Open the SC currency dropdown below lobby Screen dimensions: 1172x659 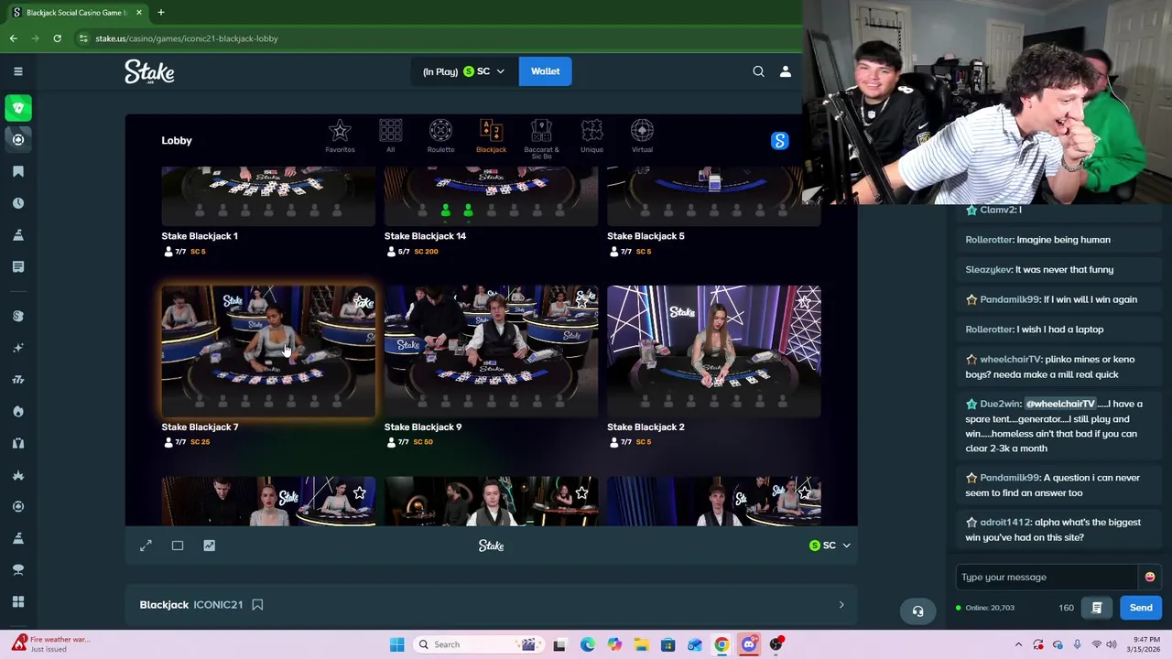pos(830,546)
